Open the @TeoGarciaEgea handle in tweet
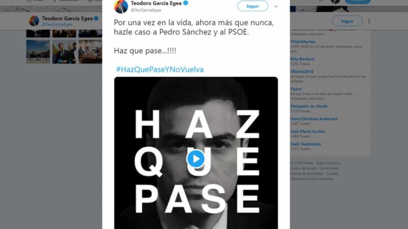 [x=146, y=10]
